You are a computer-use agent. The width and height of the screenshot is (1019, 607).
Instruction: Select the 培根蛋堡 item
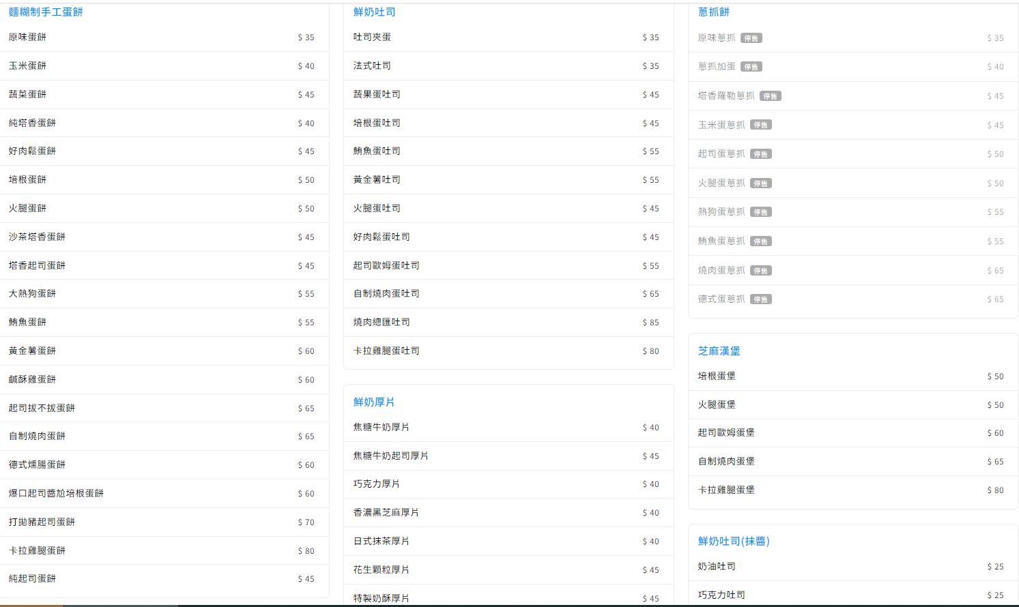tap(853, 376)
